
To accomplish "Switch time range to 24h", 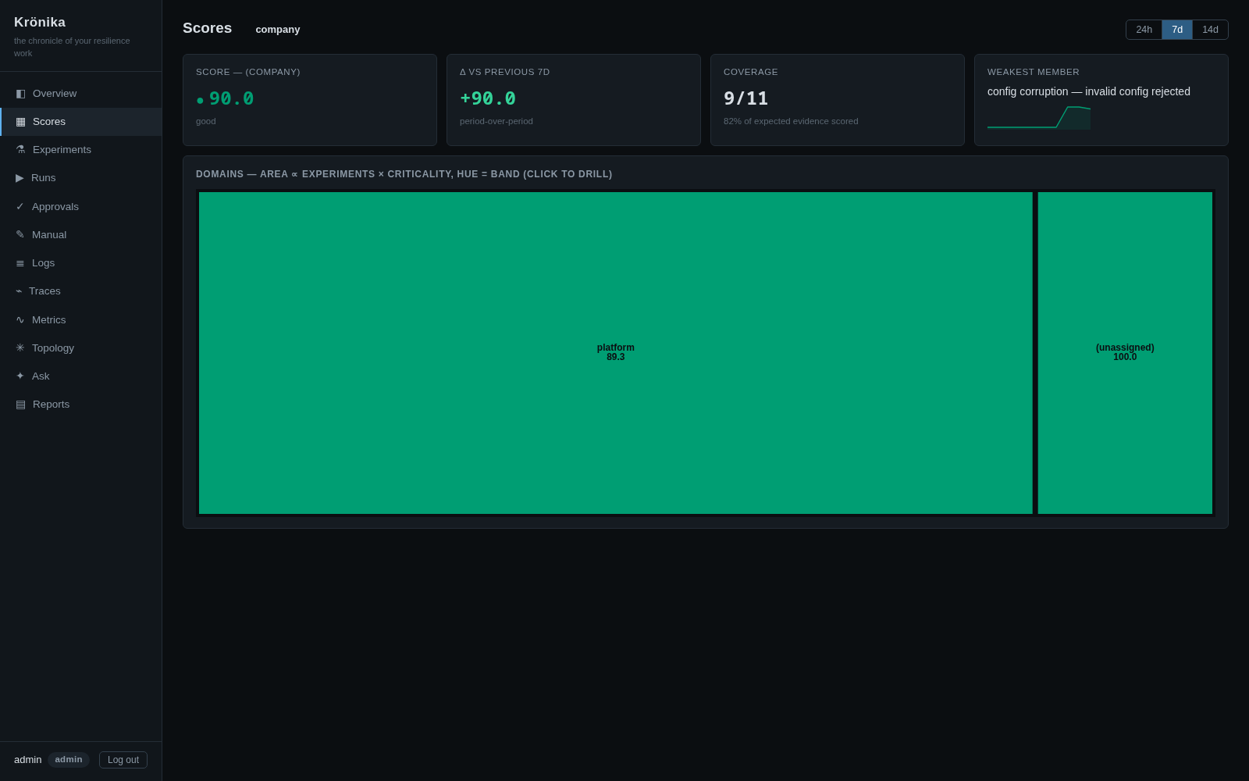I will (x=1144, y=30).
